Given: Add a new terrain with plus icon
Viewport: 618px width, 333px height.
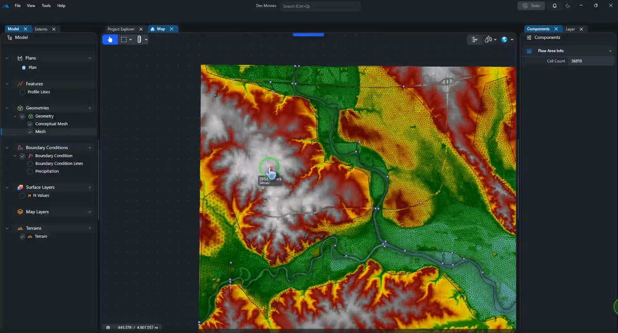Looking at the screenshot, I should point(90,228).
